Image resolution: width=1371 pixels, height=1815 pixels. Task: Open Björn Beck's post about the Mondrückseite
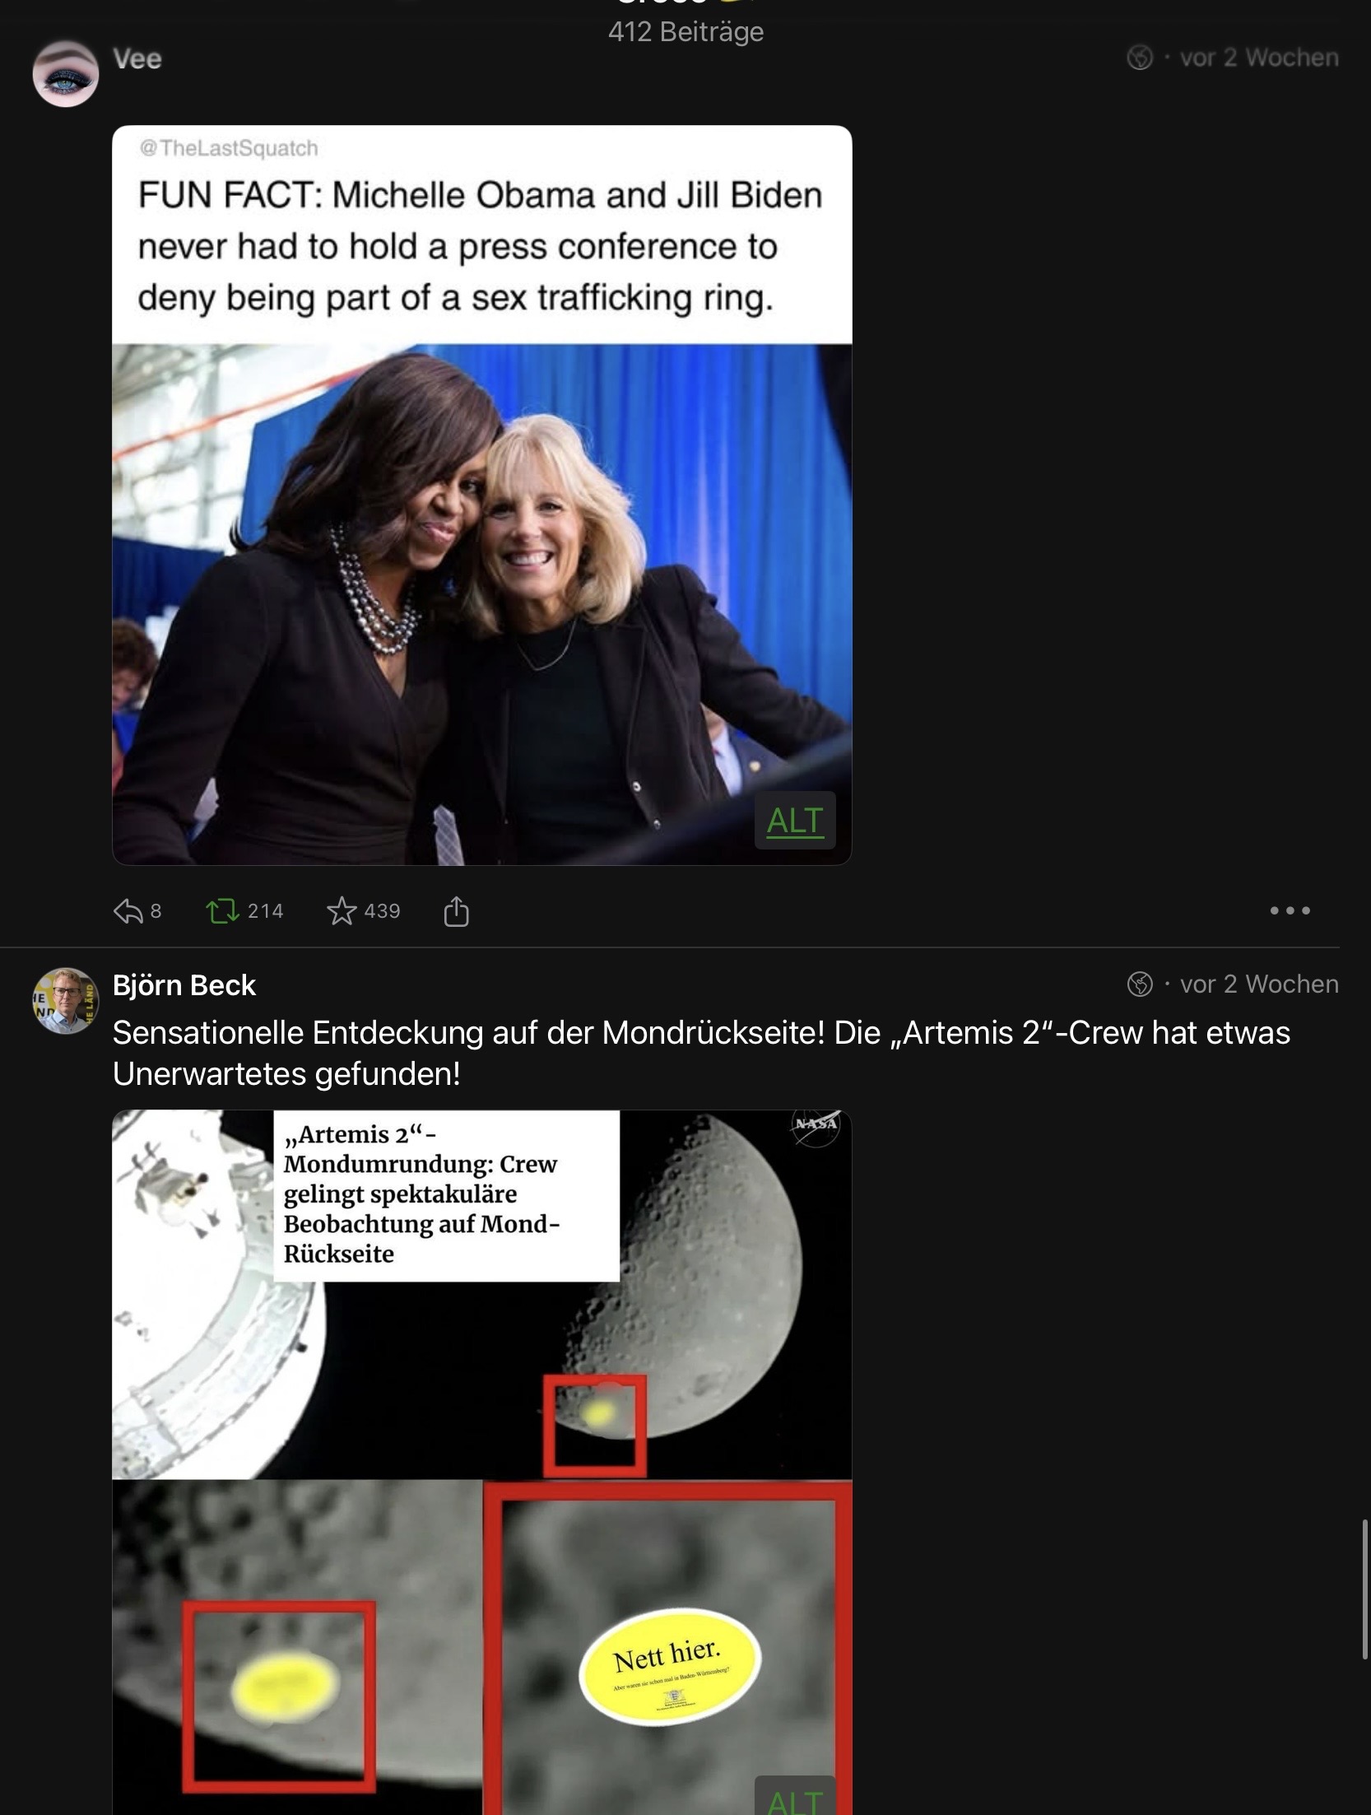701,1053
